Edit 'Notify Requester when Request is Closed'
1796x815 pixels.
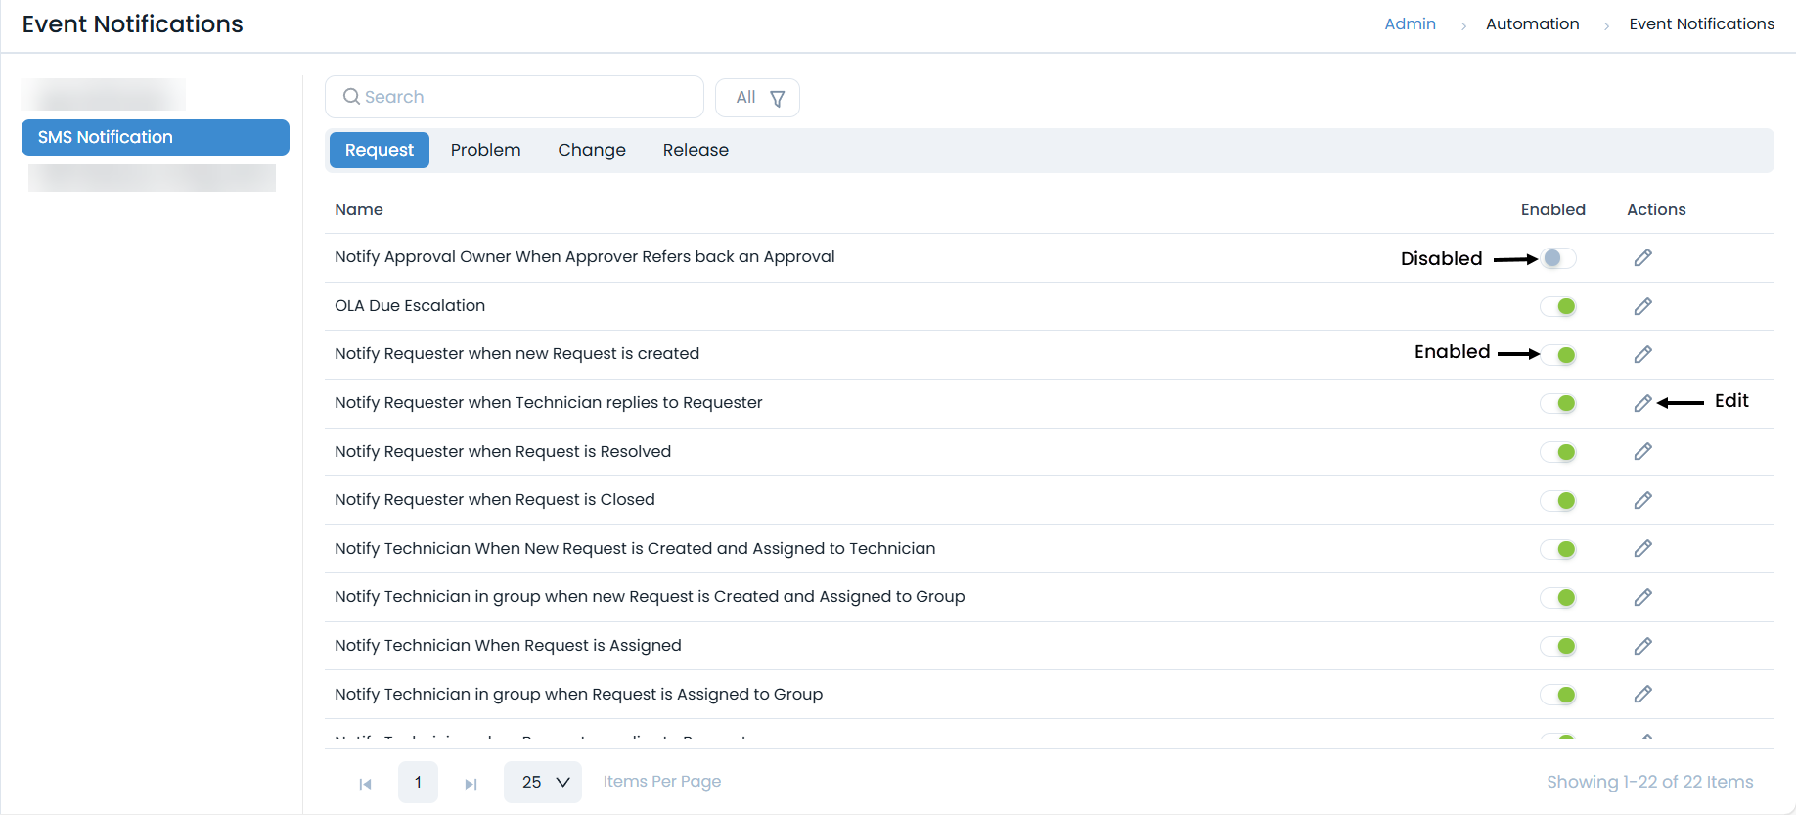click(1642, 500)
